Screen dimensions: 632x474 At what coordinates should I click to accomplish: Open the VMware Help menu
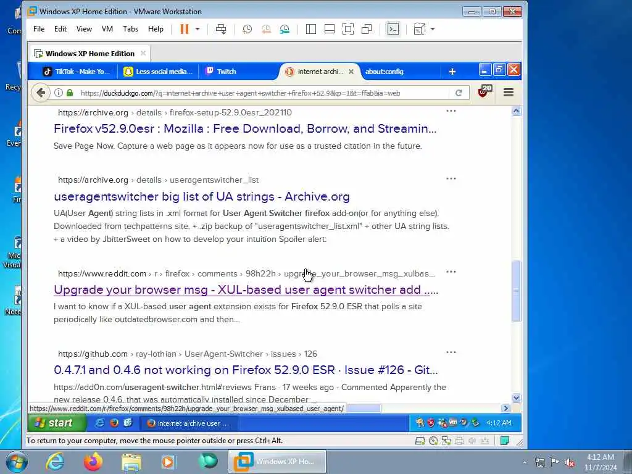[x=156, y=29]
